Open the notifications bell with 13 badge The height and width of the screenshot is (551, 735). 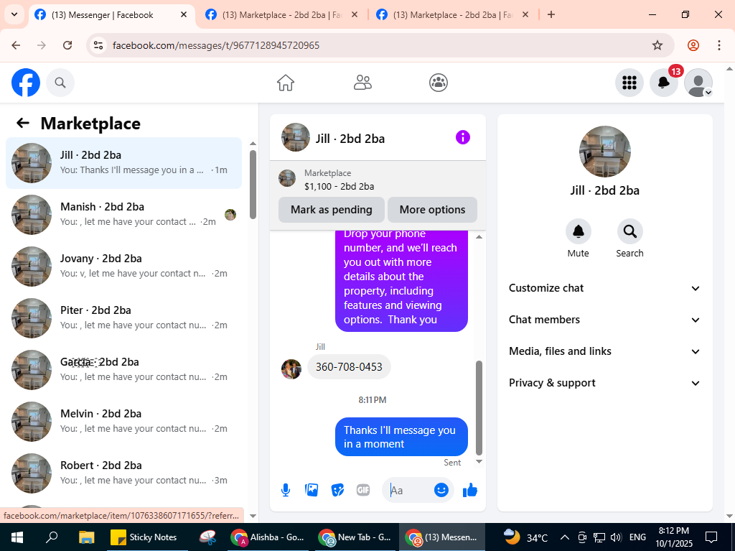coord(664,83)
